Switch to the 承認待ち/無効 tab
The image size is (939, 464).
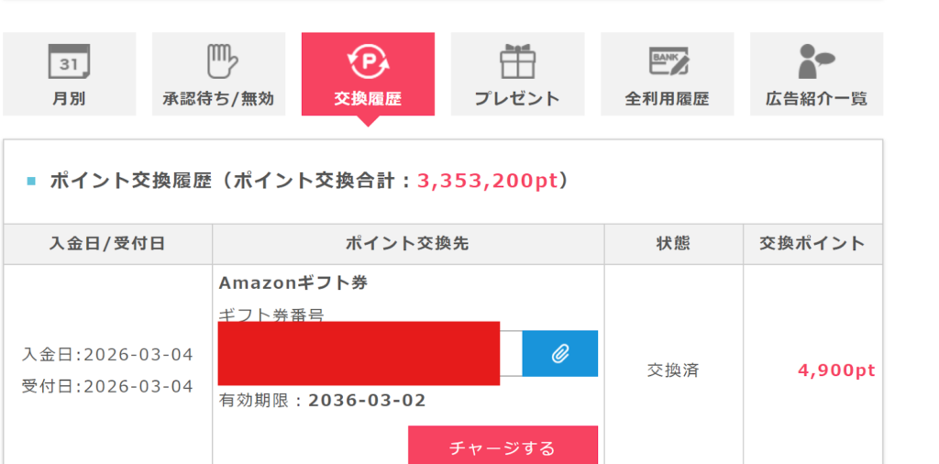coord(218,99)
